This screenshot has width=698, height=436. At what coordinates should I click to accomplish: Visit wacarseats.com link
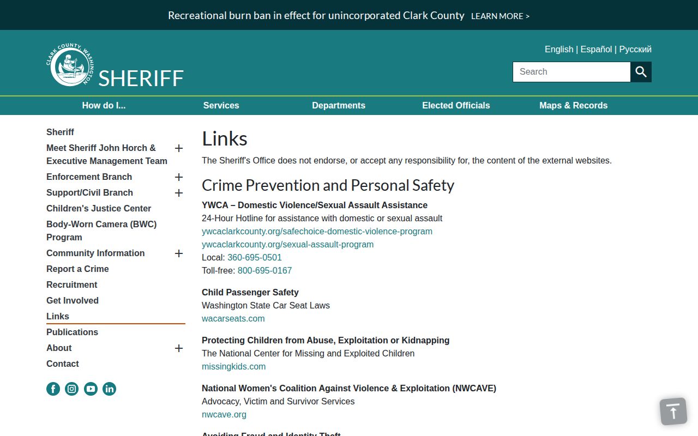click(x=233, y=318)
